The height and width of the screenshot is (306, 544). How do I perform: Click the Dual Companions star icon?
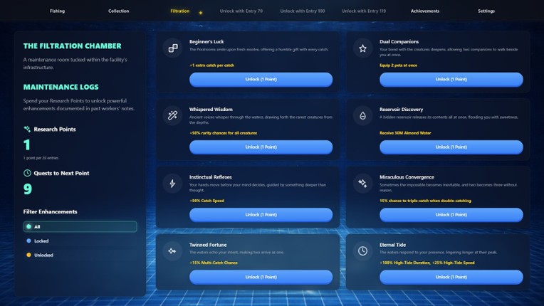tap(362, 48)
